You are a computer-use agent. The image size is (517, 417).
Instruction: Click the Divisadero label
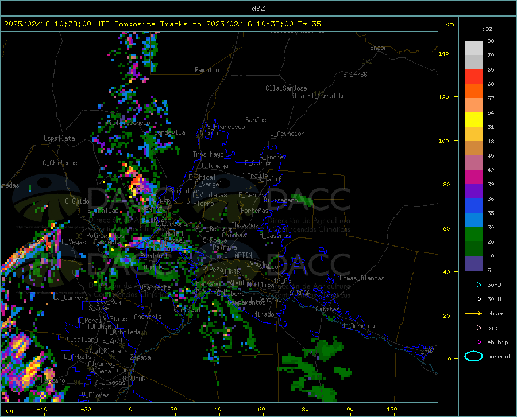(280, 200)
